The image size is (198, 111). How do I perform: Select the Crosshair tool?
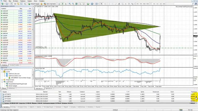[105, 4]
